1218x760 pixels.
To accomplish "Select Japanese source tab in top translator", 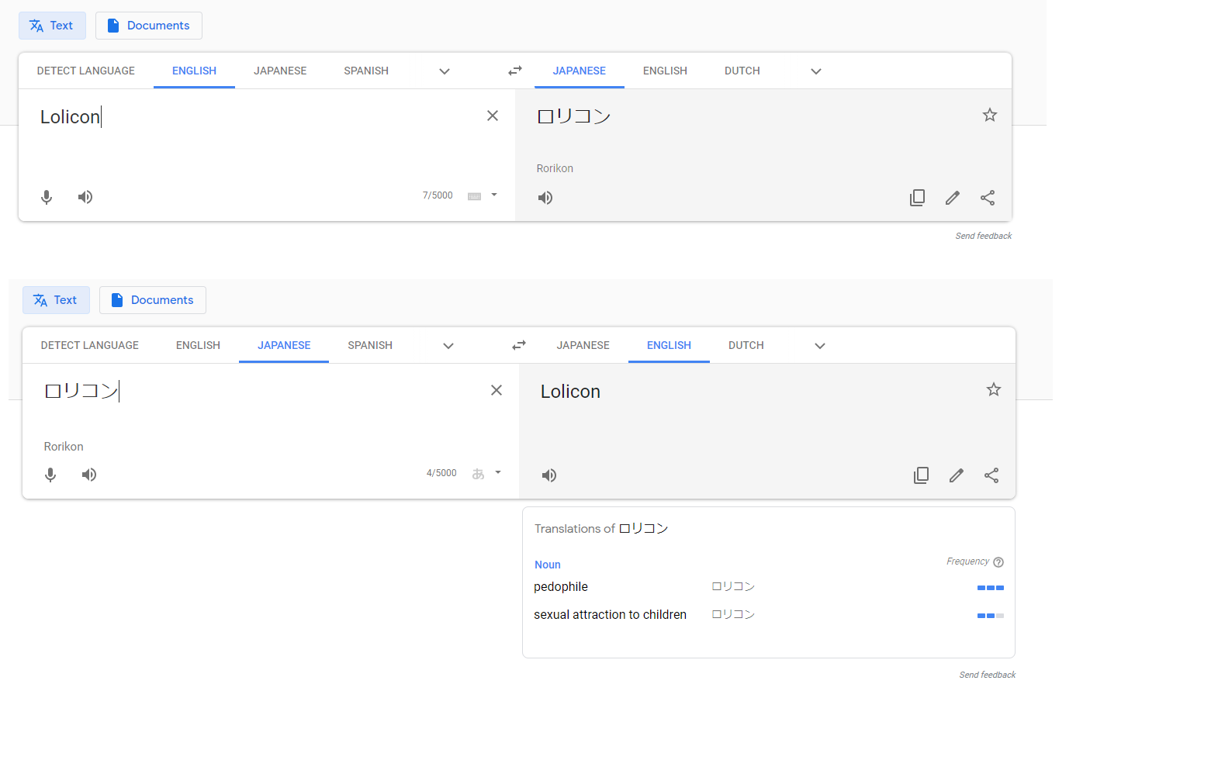I will tap(280, 71).
